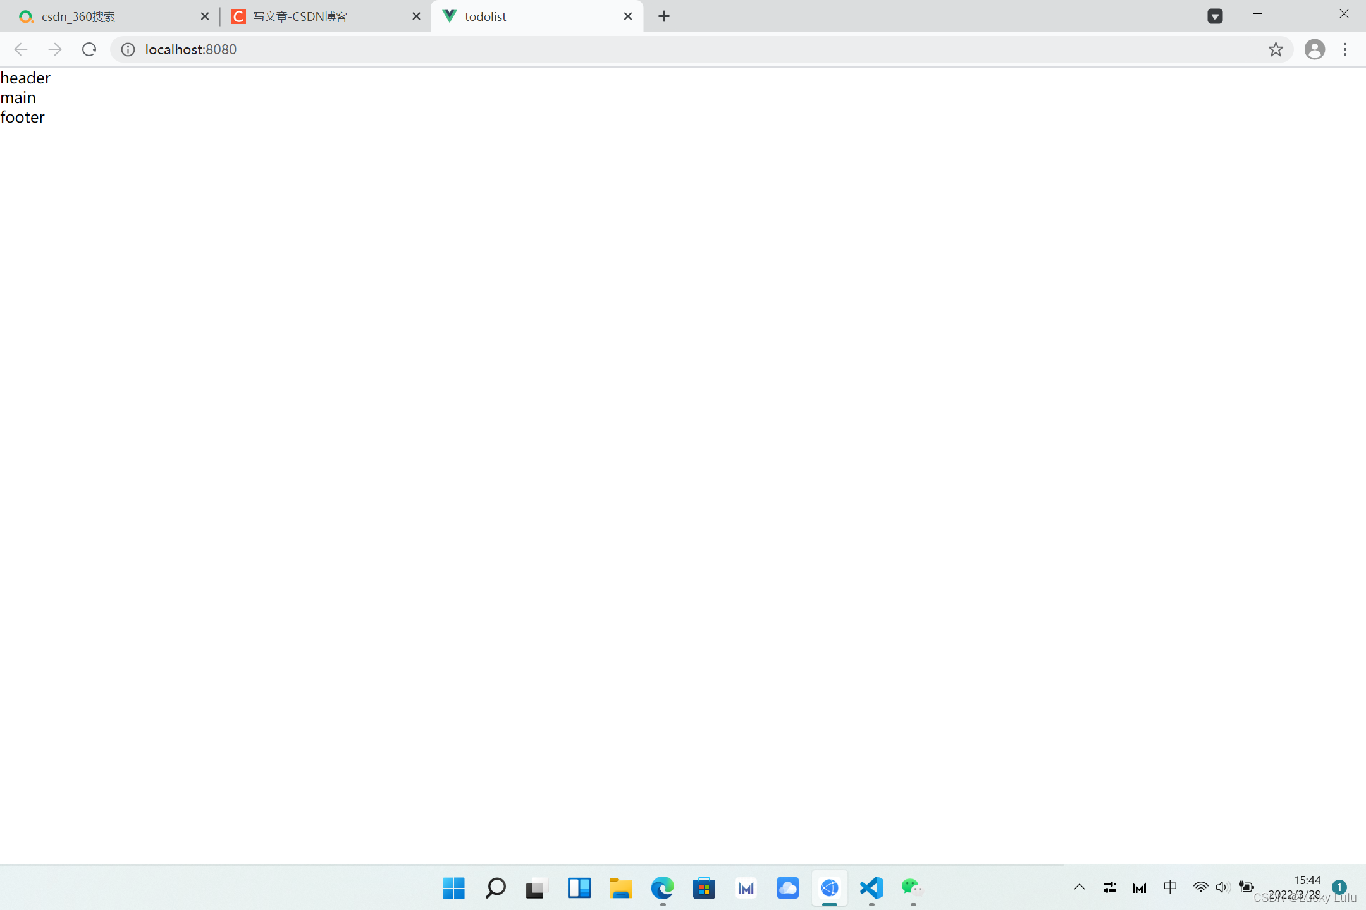The image size is (1366, 910).
Task: Open File Explorer from the taskbar
Action: point(620,887)
